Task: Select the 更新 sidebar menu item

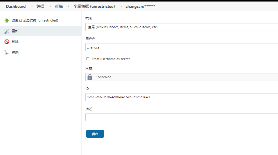Action: 15,31
